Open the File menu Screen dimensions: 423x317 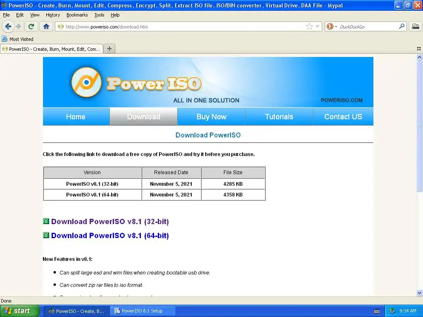coord(6,15)
